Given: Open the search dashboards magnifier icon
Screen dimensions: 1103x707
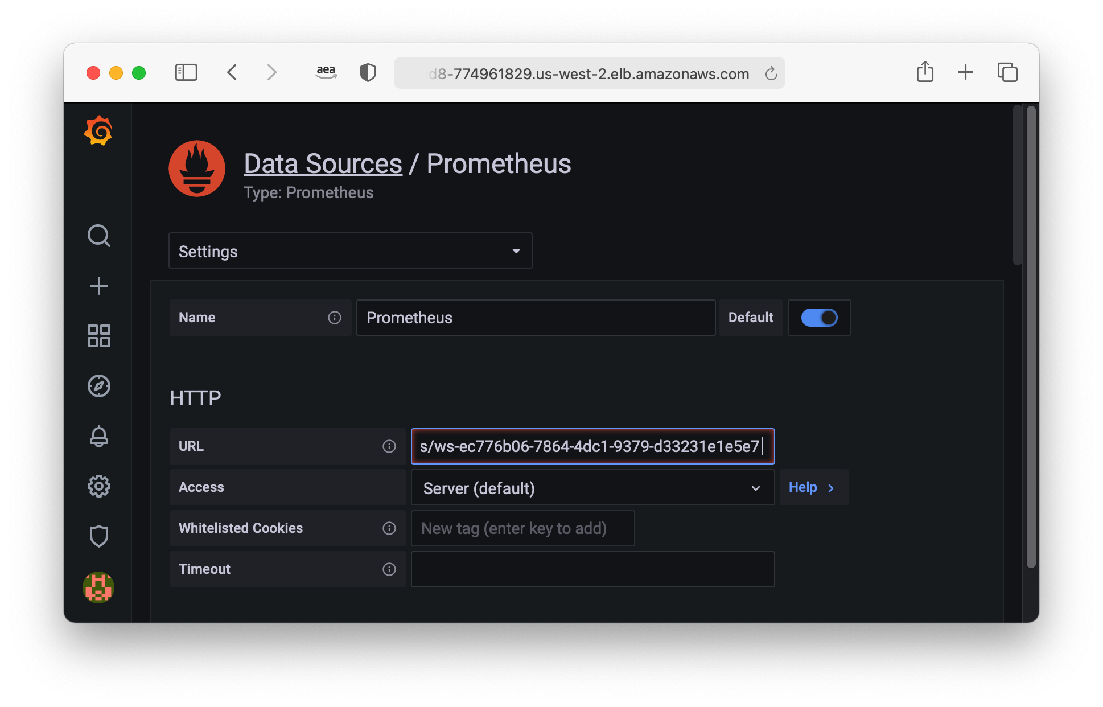Looking at the screenshot, I should (x=98, y=236).
